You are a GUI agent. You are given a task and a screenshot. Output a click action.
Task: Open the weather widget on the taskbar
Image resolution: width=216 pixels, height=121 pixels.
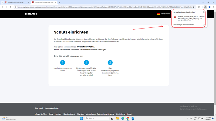(x=9, y=118)
